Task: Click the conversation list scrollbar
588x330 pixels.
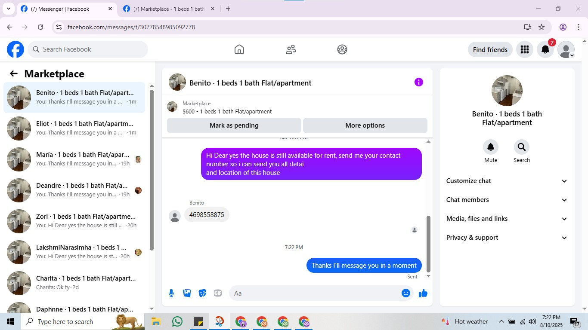Action: coord(152,170)
